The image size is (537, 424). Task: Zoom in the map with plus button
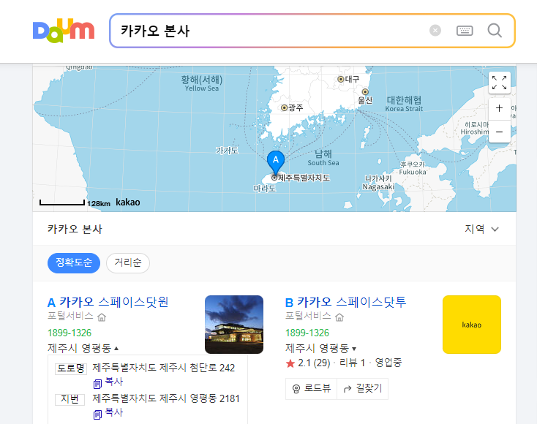click(x=500, y=108)
